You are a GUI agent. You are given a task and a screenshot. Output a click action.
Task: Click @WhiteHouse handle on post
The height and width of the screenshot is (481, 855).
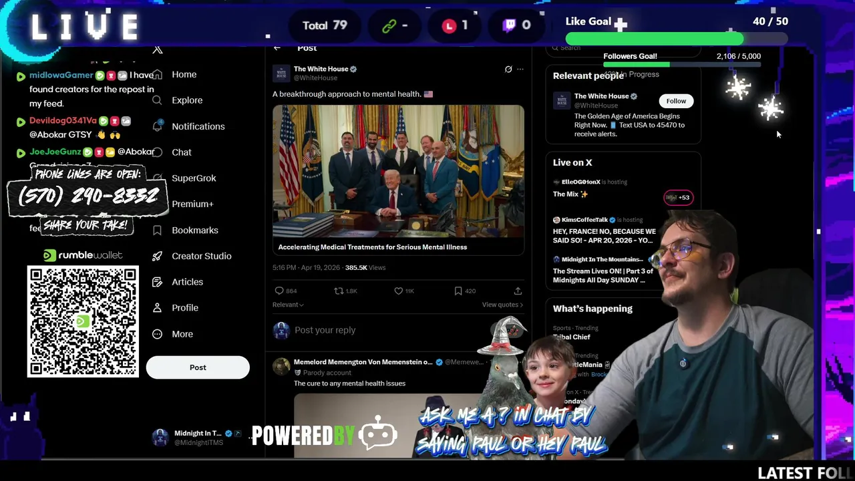(315, 78)
